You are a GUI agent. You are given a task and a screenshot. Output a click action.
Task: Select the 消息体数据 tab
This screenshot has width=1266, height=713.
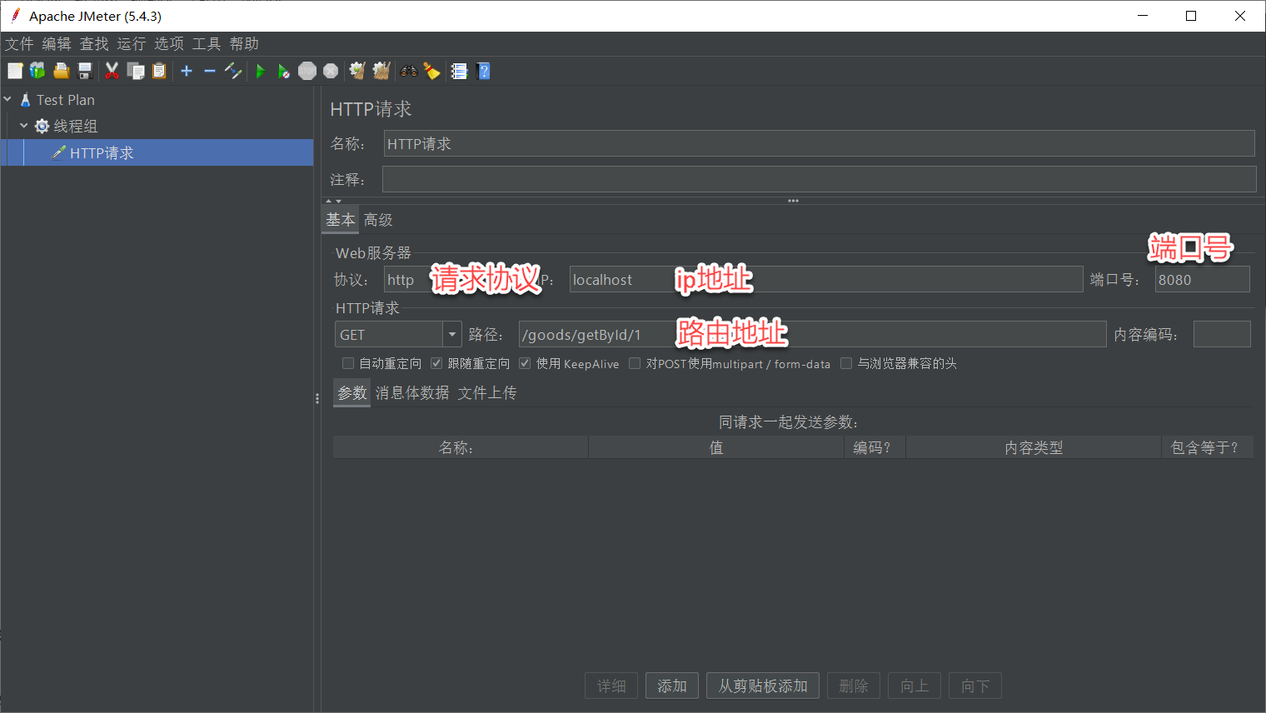pos(412,392)
